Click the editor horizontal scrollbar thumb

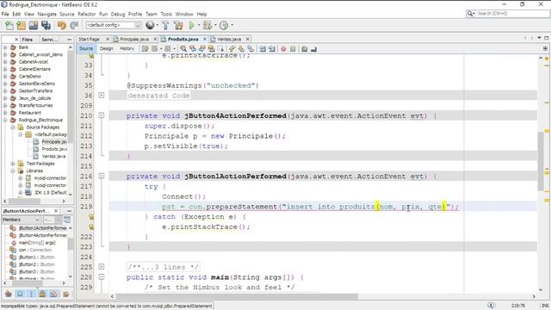tap(237, 296)
